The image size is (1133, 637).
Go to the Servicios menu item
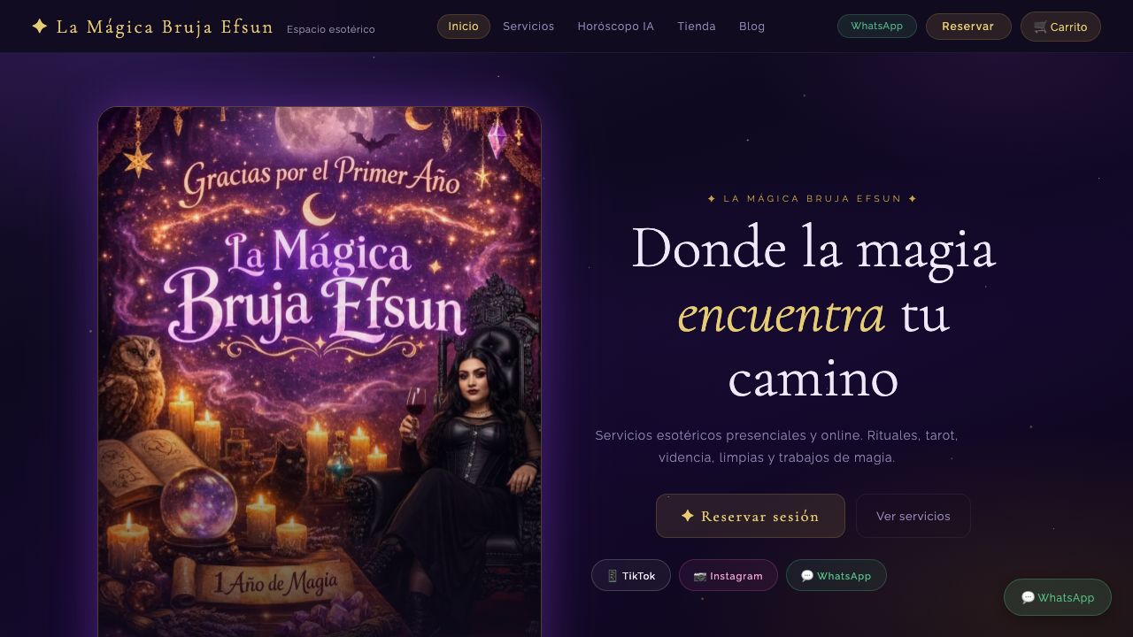[528, 27]
